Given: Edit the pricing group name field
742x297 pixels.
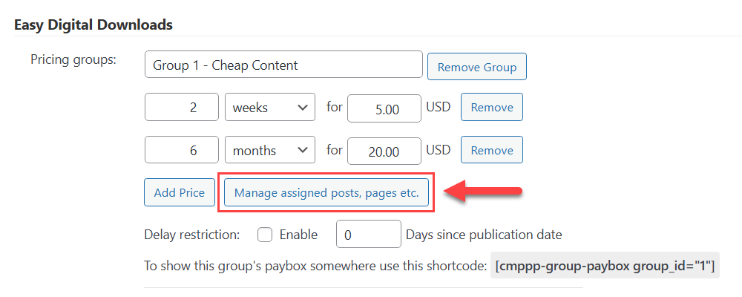Looking at the screenshot, I should tap(283, 65).
